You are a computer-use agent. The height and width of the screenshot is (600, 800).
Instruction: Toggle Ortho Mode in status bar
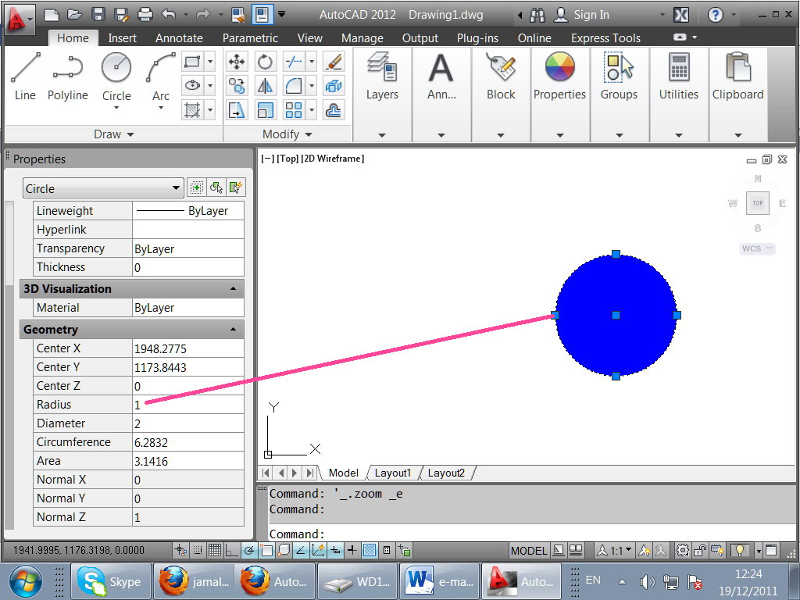pyautogui.click(x=232, y=551)
